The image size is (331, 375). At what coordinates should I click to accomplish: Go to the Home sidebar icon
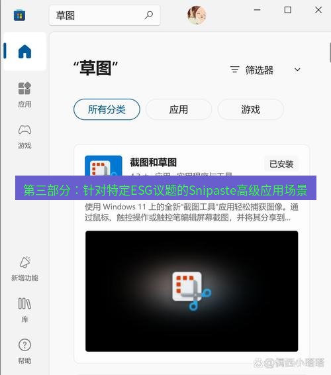point(24,52)
